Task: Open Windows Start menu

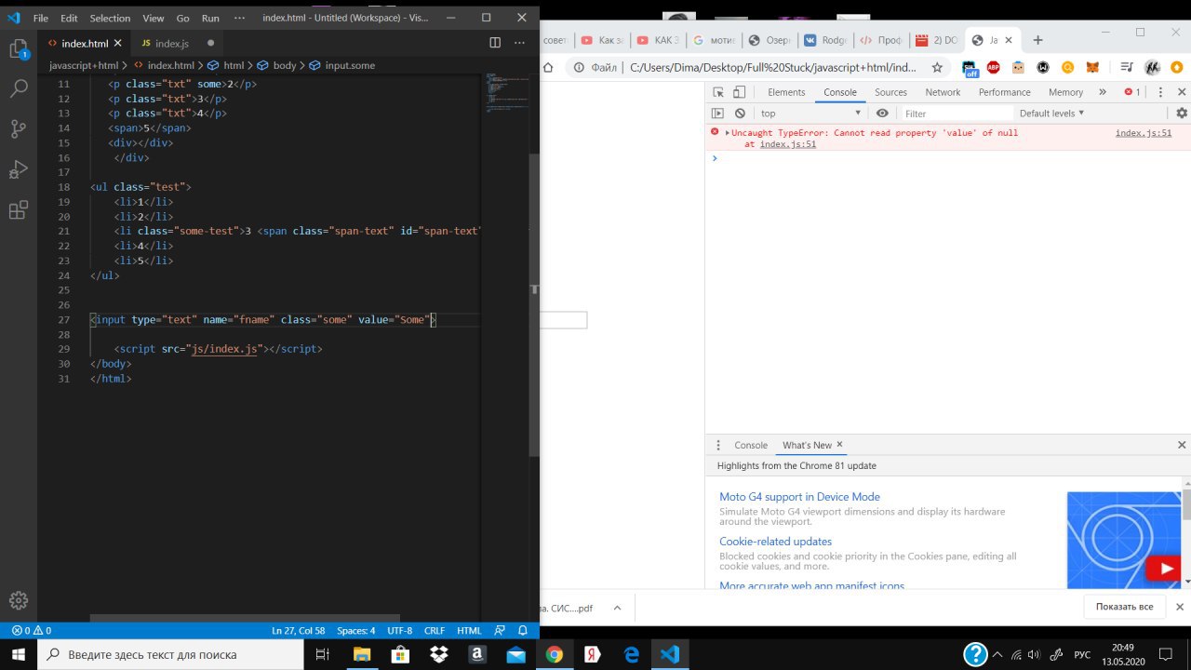Action: pos(19,654)
